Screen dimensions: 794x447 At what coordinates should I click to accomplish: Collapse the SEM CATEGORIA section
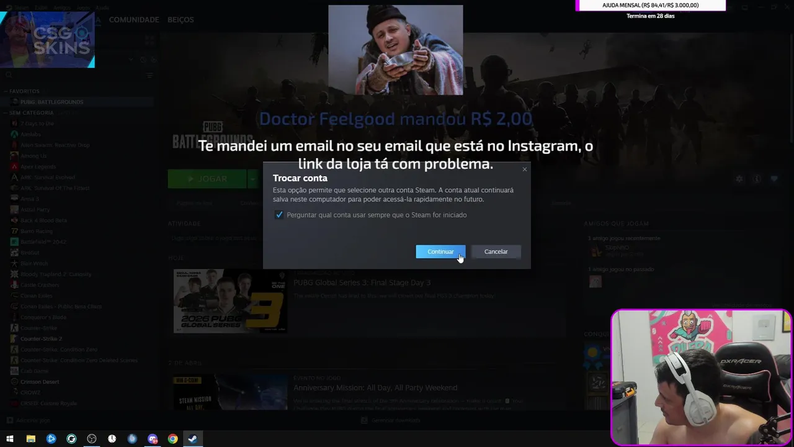(6, 113)
